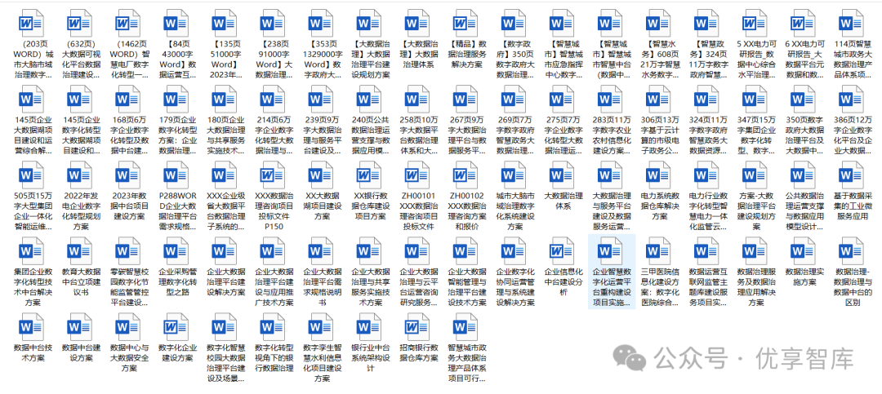
Task: Select the Word icon of 【精品】数据治理服务解决方案
Action: (465, 24)
